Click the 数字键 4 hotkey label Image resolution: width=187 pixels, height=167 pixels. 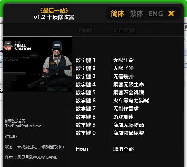85,84
